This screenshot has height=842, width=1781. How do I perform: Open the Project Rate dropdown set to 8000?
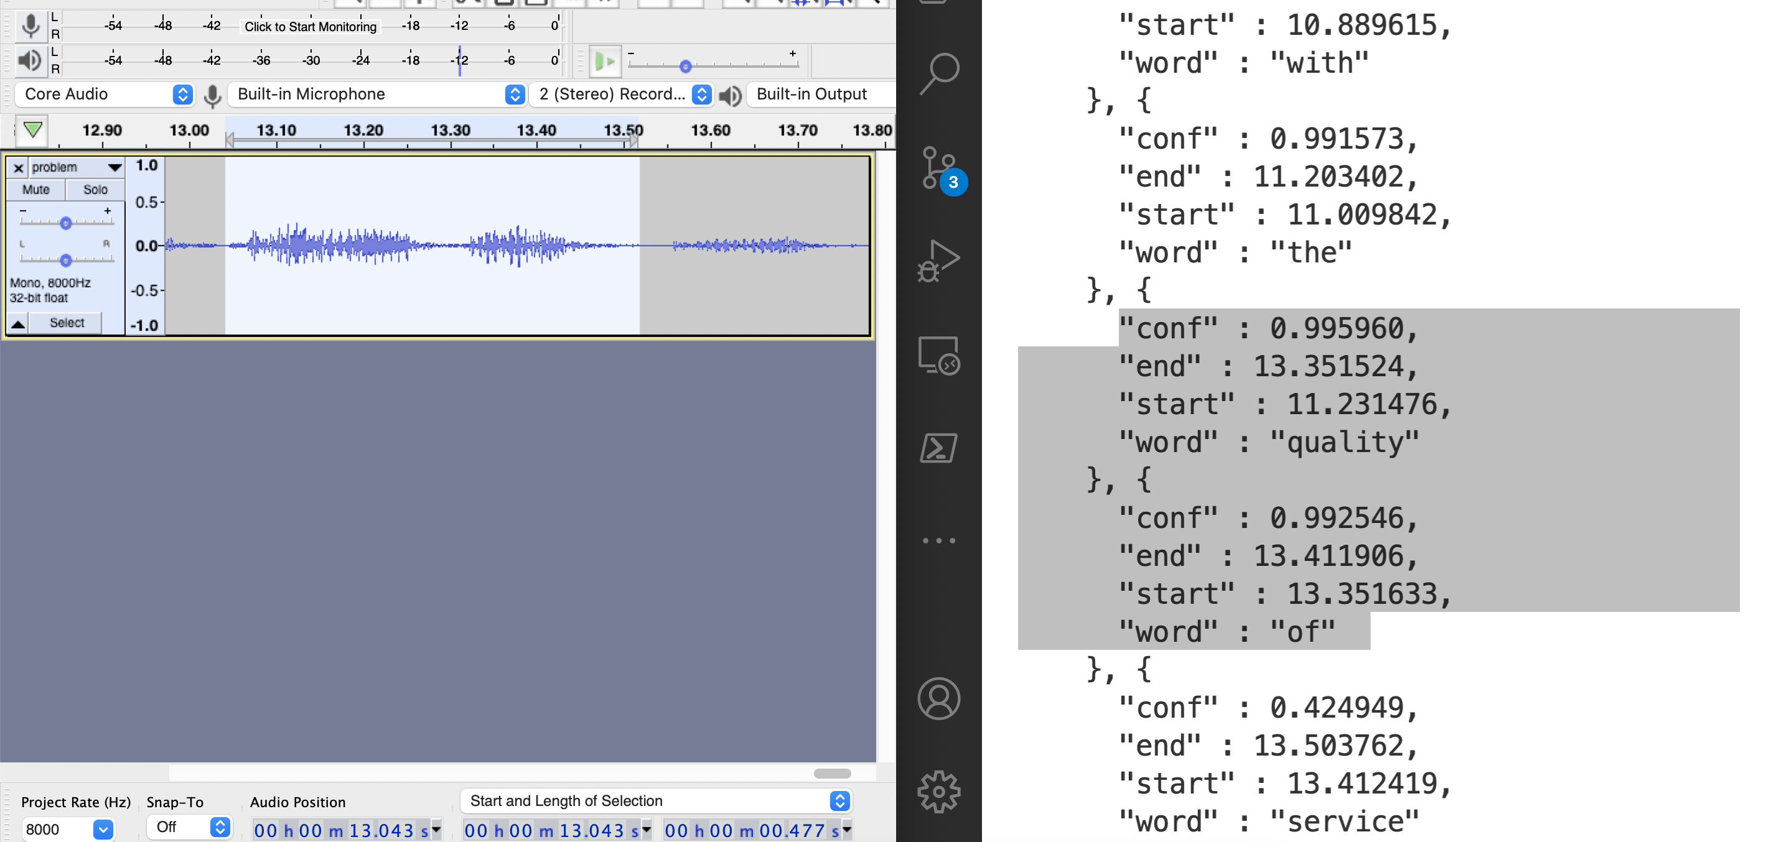[x=104, y=828]
